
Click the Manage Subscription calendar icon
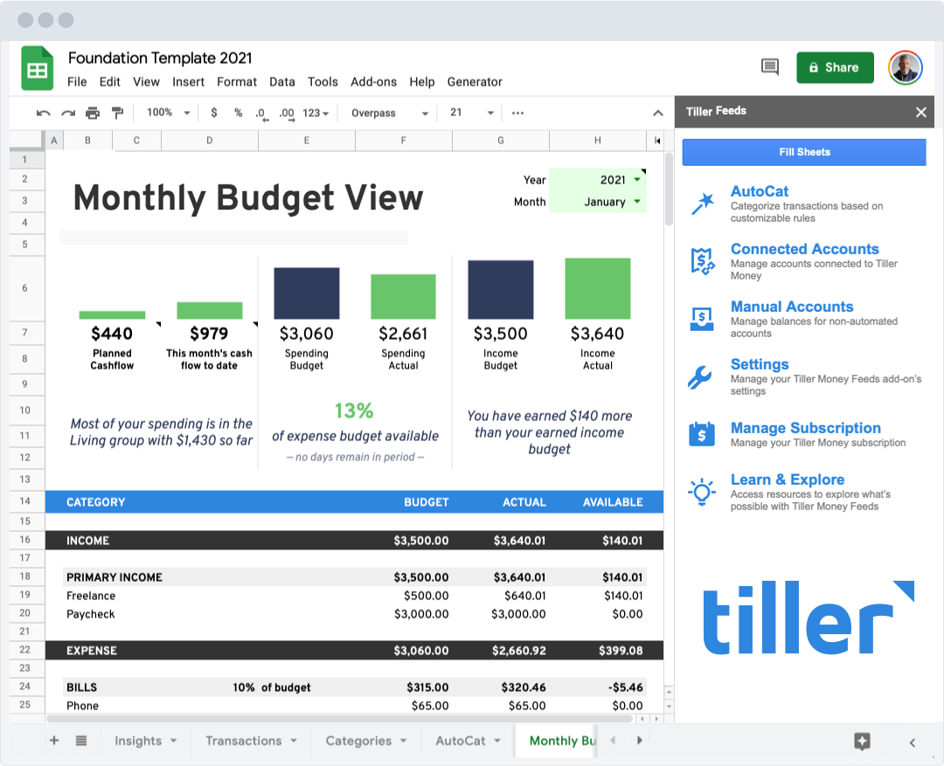pos(702,434)
